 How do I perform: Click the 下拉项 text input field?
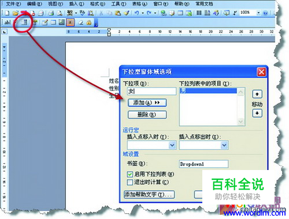pos(151,91)
